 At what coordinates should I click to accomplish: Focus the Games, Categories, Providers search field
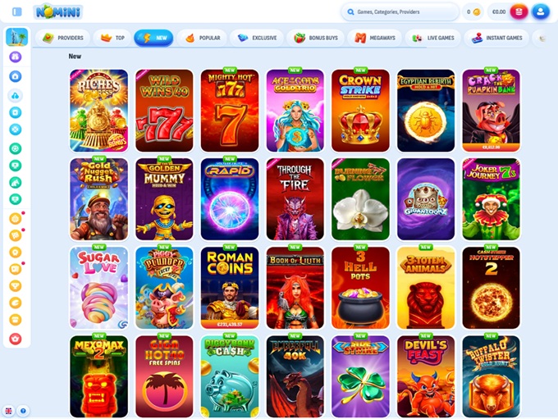pos(400,11)
